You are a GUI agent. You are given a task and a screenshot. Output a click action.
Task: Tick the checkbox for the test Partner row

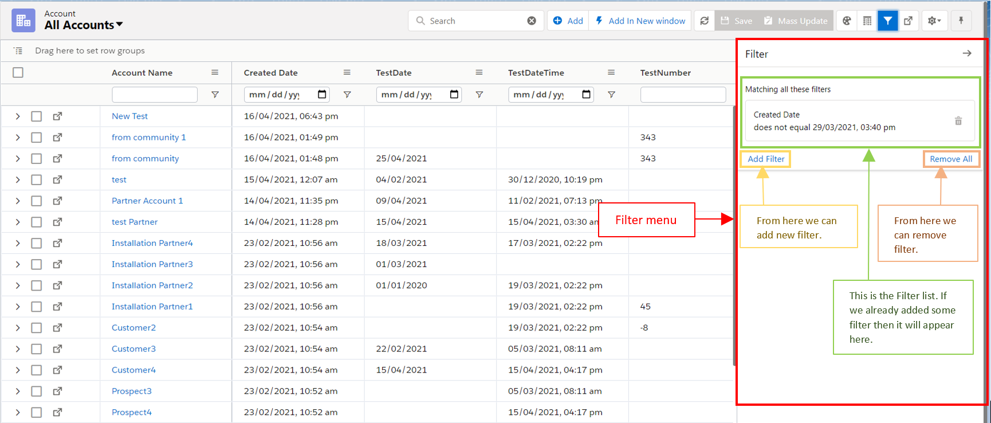37,222
